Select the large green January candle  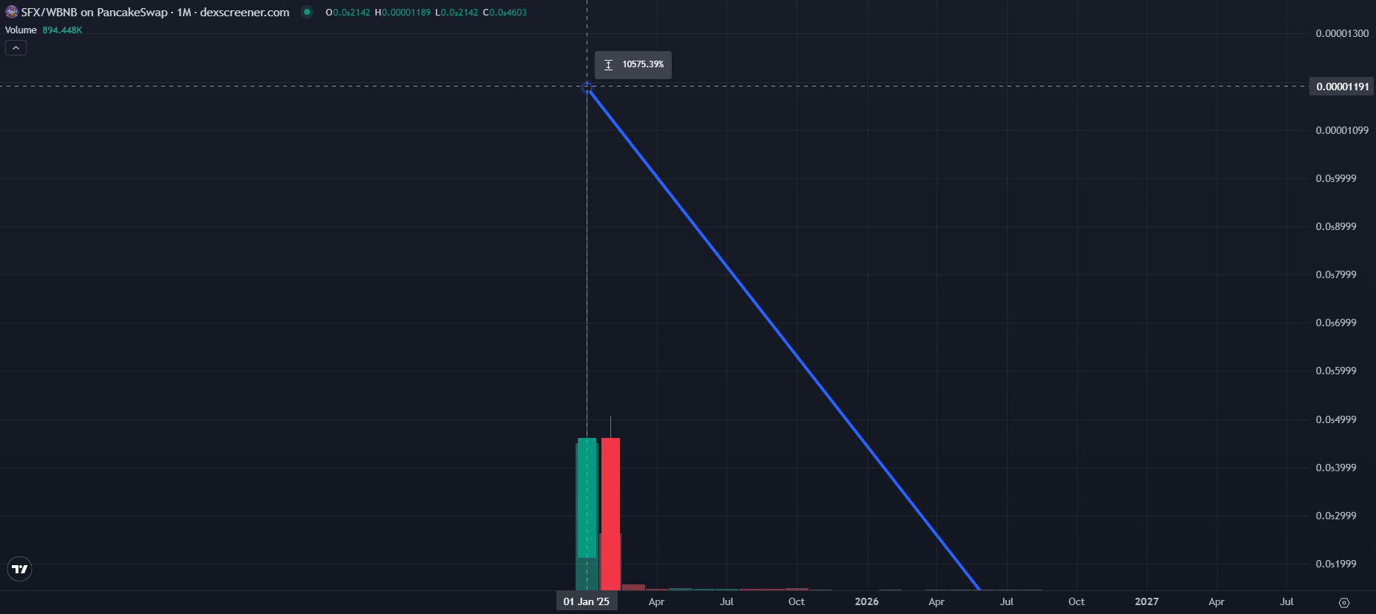click(x=587, y=514)
